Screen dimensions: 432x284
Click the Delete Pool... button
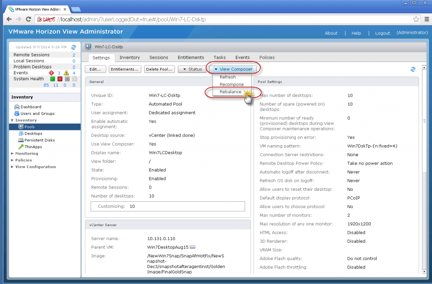tap(159, 69)
